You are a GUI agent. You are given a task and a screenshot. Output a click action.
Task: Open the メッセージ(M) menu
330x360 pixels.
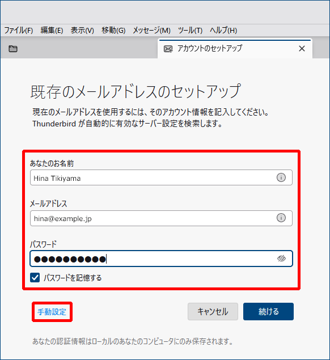pyautogui.click(x=151, y=30)
